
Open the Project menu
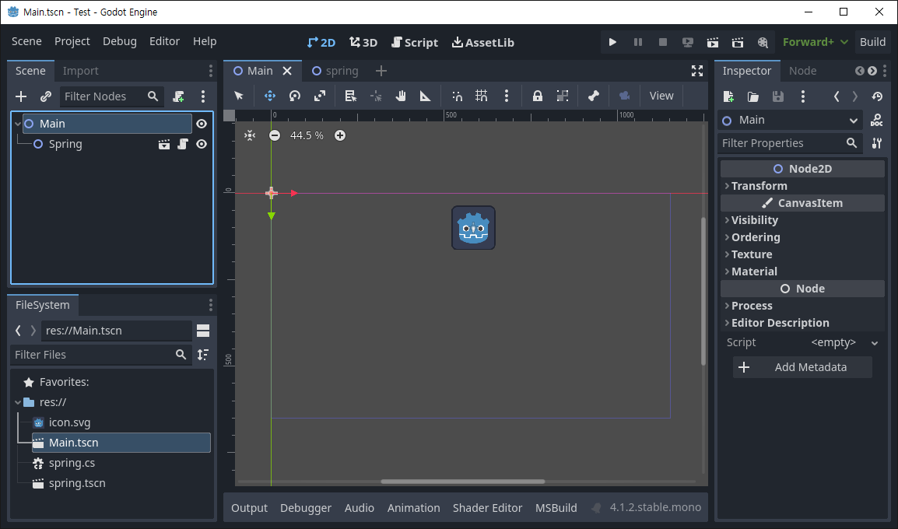[72, 42]
